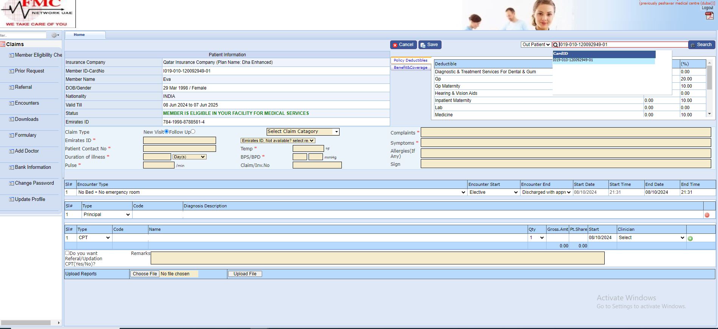Viewport: 718px width, 329px height.
Task: Select the Follow Up radio button
Action: point(193,131)
